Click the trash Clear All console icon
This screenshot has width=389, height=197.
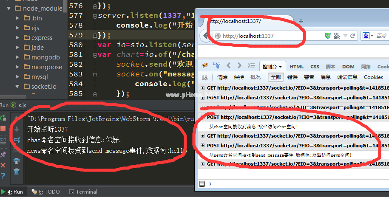[x=17, y=171]
